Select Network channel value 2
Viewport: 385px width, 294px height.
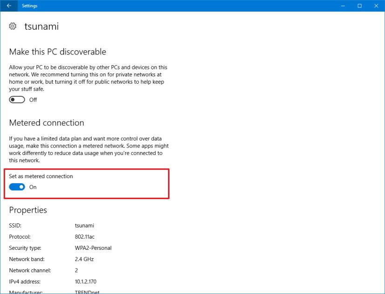point(76,270)
